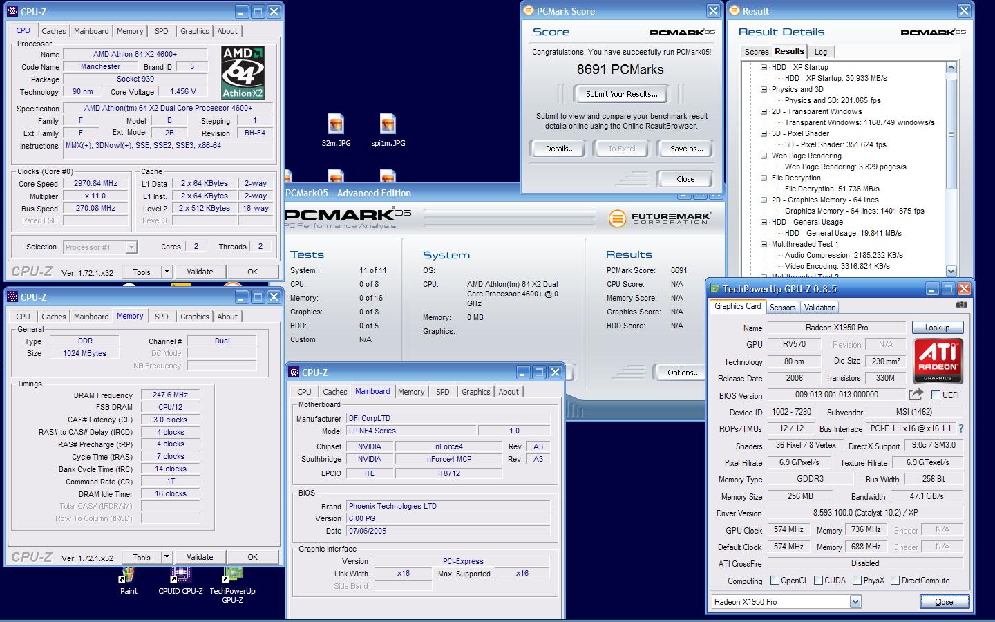Collapse the Web Page Rendering node
The height and width of the screenshot is (622, 995).
point(764,155)
